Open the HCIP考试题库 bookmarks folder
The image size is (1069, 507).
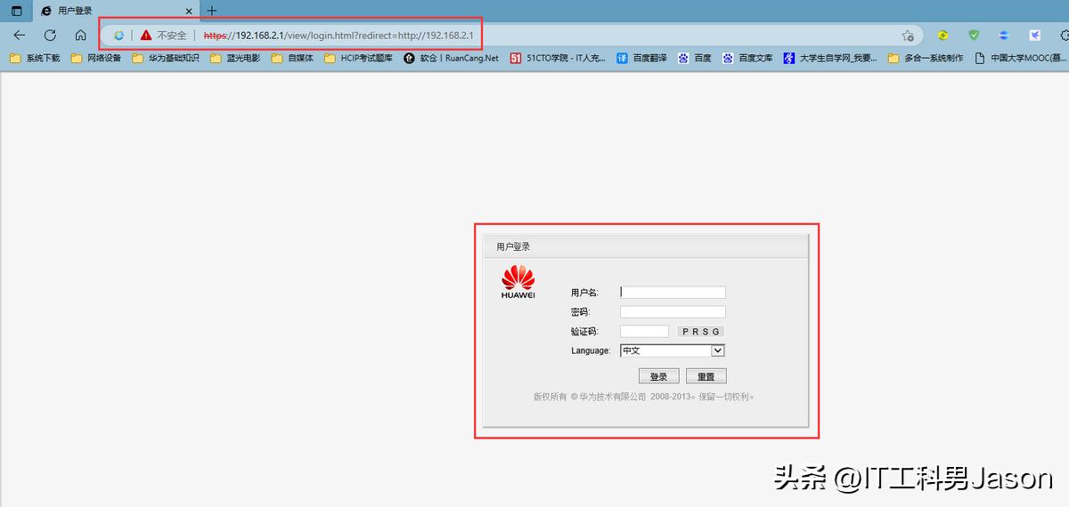point(358,58)
